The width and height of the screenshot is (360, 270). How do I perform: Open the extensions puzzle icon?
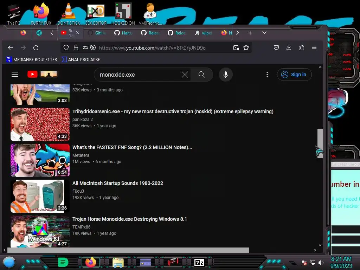tap(302, 47)
